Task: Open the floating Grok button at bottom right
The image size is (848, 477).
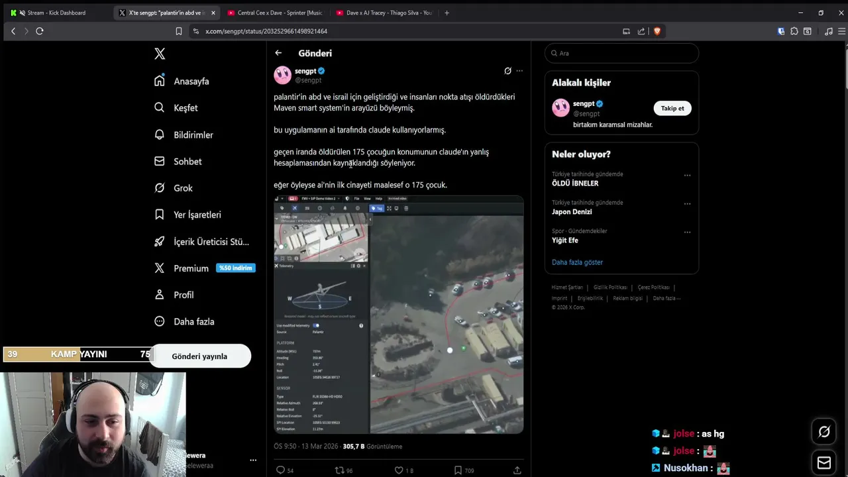Action: (824, 432)
